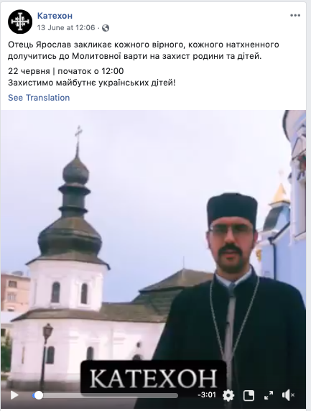Click the КАТЕХОН caption overlay in the video
Screen dimensions: 311x411
click(153, 378)
